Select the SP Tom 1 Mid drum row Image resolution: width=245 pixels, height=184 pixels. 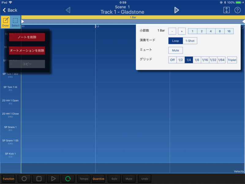[10, 75]
